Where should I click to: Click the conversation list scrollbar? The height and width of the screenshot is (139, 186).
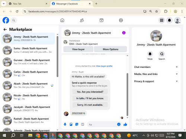tap(57, 56)
